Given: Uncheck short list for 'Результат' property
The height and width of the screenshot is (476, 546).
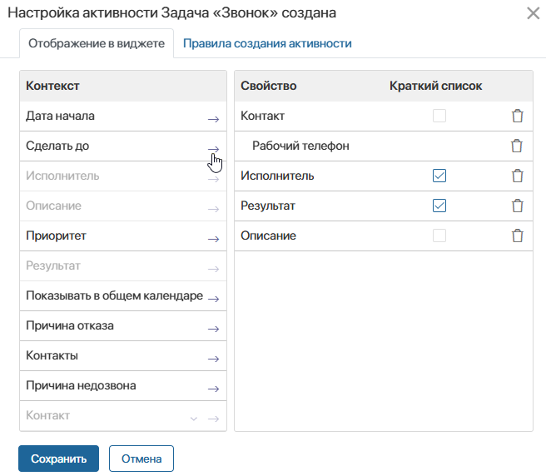Looking at the screenshot, I should coord(439,206).
